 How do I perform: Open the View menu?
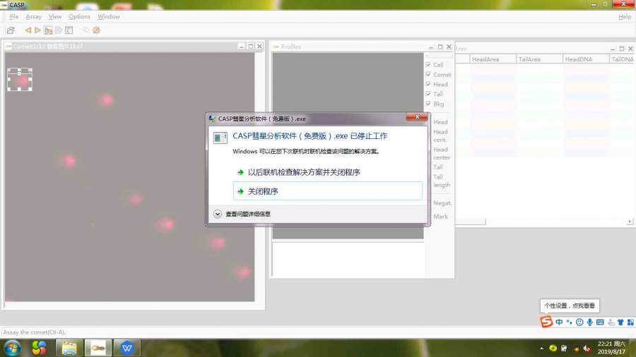pyautogui.click(x=54, y=17)
